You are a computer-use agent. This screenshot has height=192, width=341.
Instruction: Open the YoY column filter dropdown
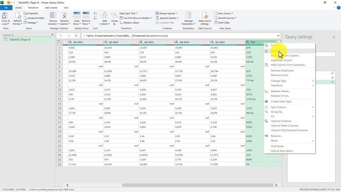click(278, 42)
